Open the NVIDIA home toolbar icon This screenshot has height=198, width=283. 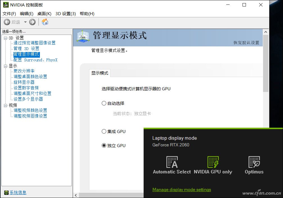pos(45,22)
